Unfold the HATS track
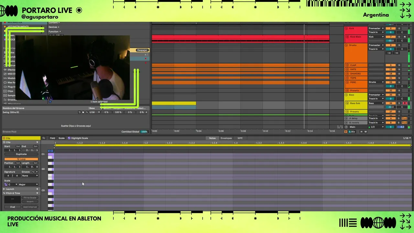414x233 pixels. pyautogui.click(x=347, y=70)
